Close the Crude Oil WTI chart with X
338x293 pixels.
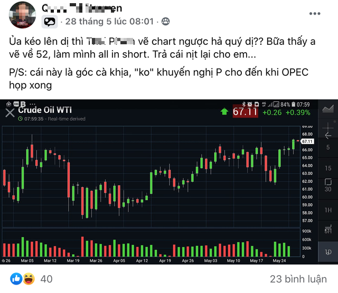10,113
